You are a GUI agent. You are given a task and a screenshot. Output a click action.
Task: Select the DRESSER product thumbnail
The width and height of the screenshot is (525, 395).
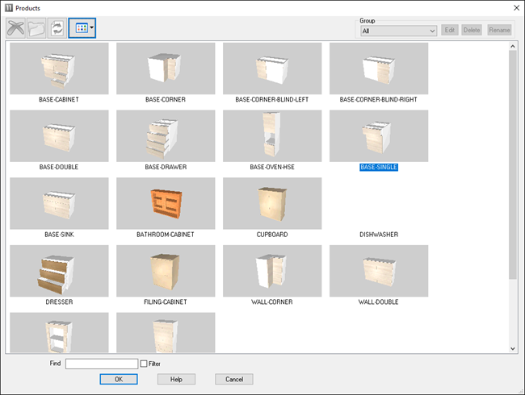[x=59, y=271]
